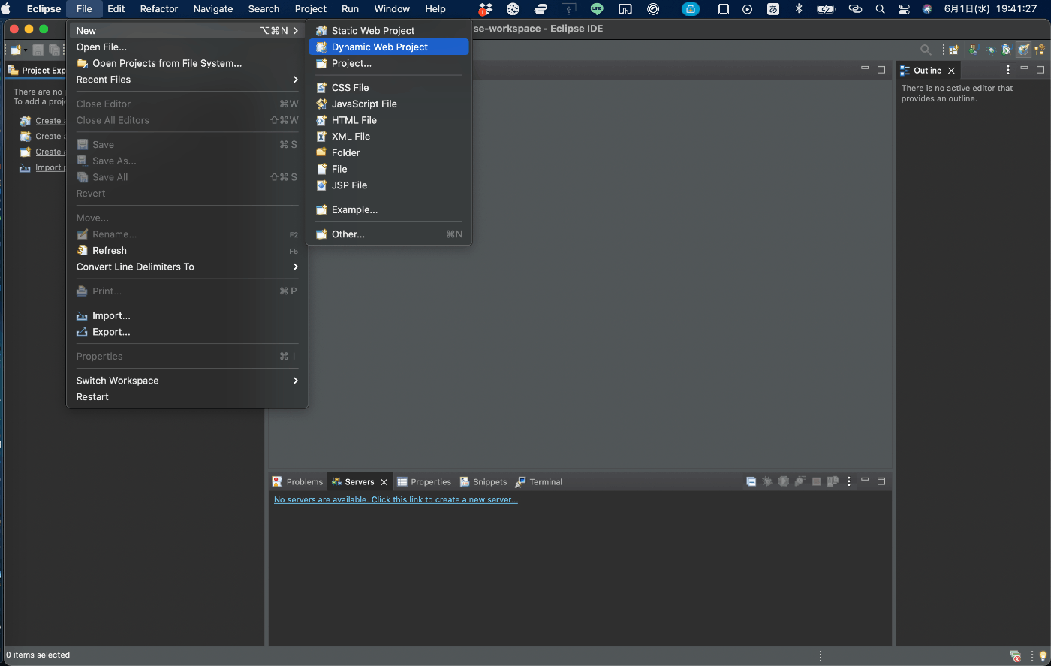The image size is (1051, 666).
Task: Click the toolbar Save disk icon
Action: click(x=38, y=50)
